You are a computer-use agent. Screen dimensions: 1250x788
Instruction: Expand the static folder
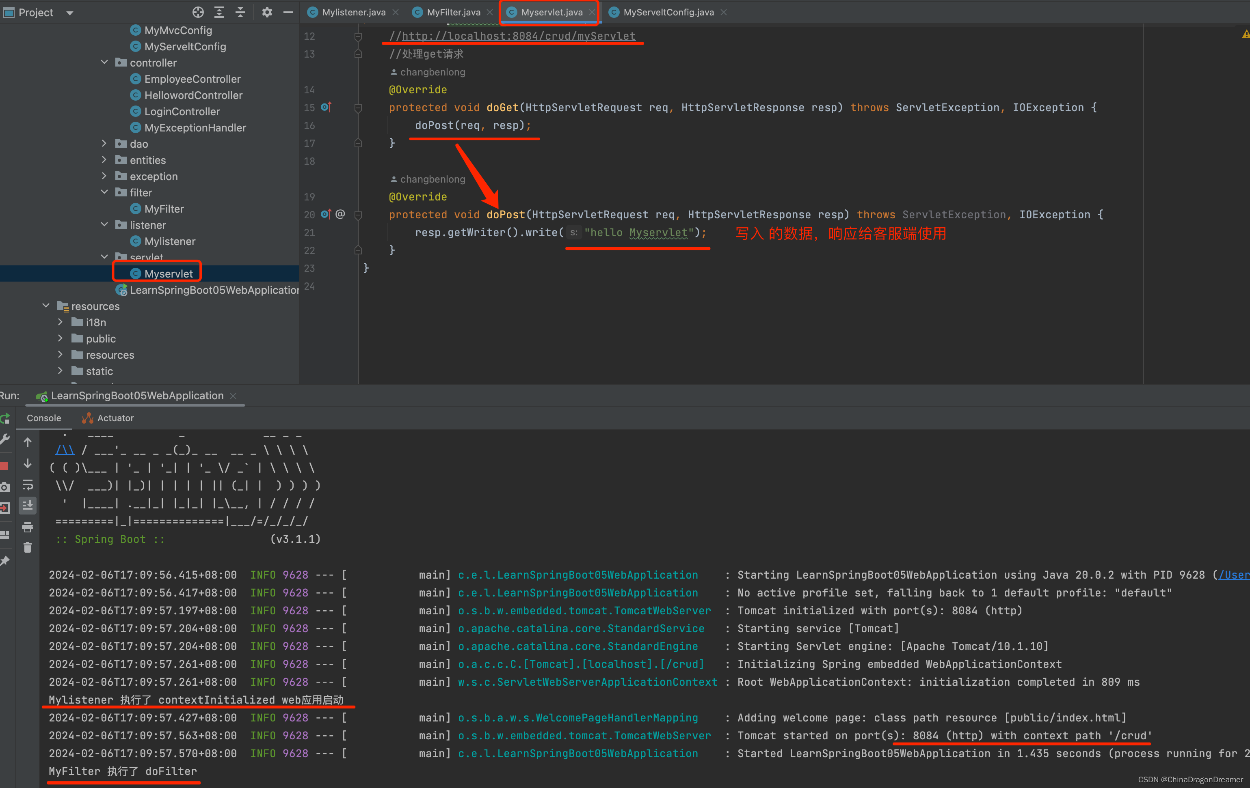pos(60,370)
